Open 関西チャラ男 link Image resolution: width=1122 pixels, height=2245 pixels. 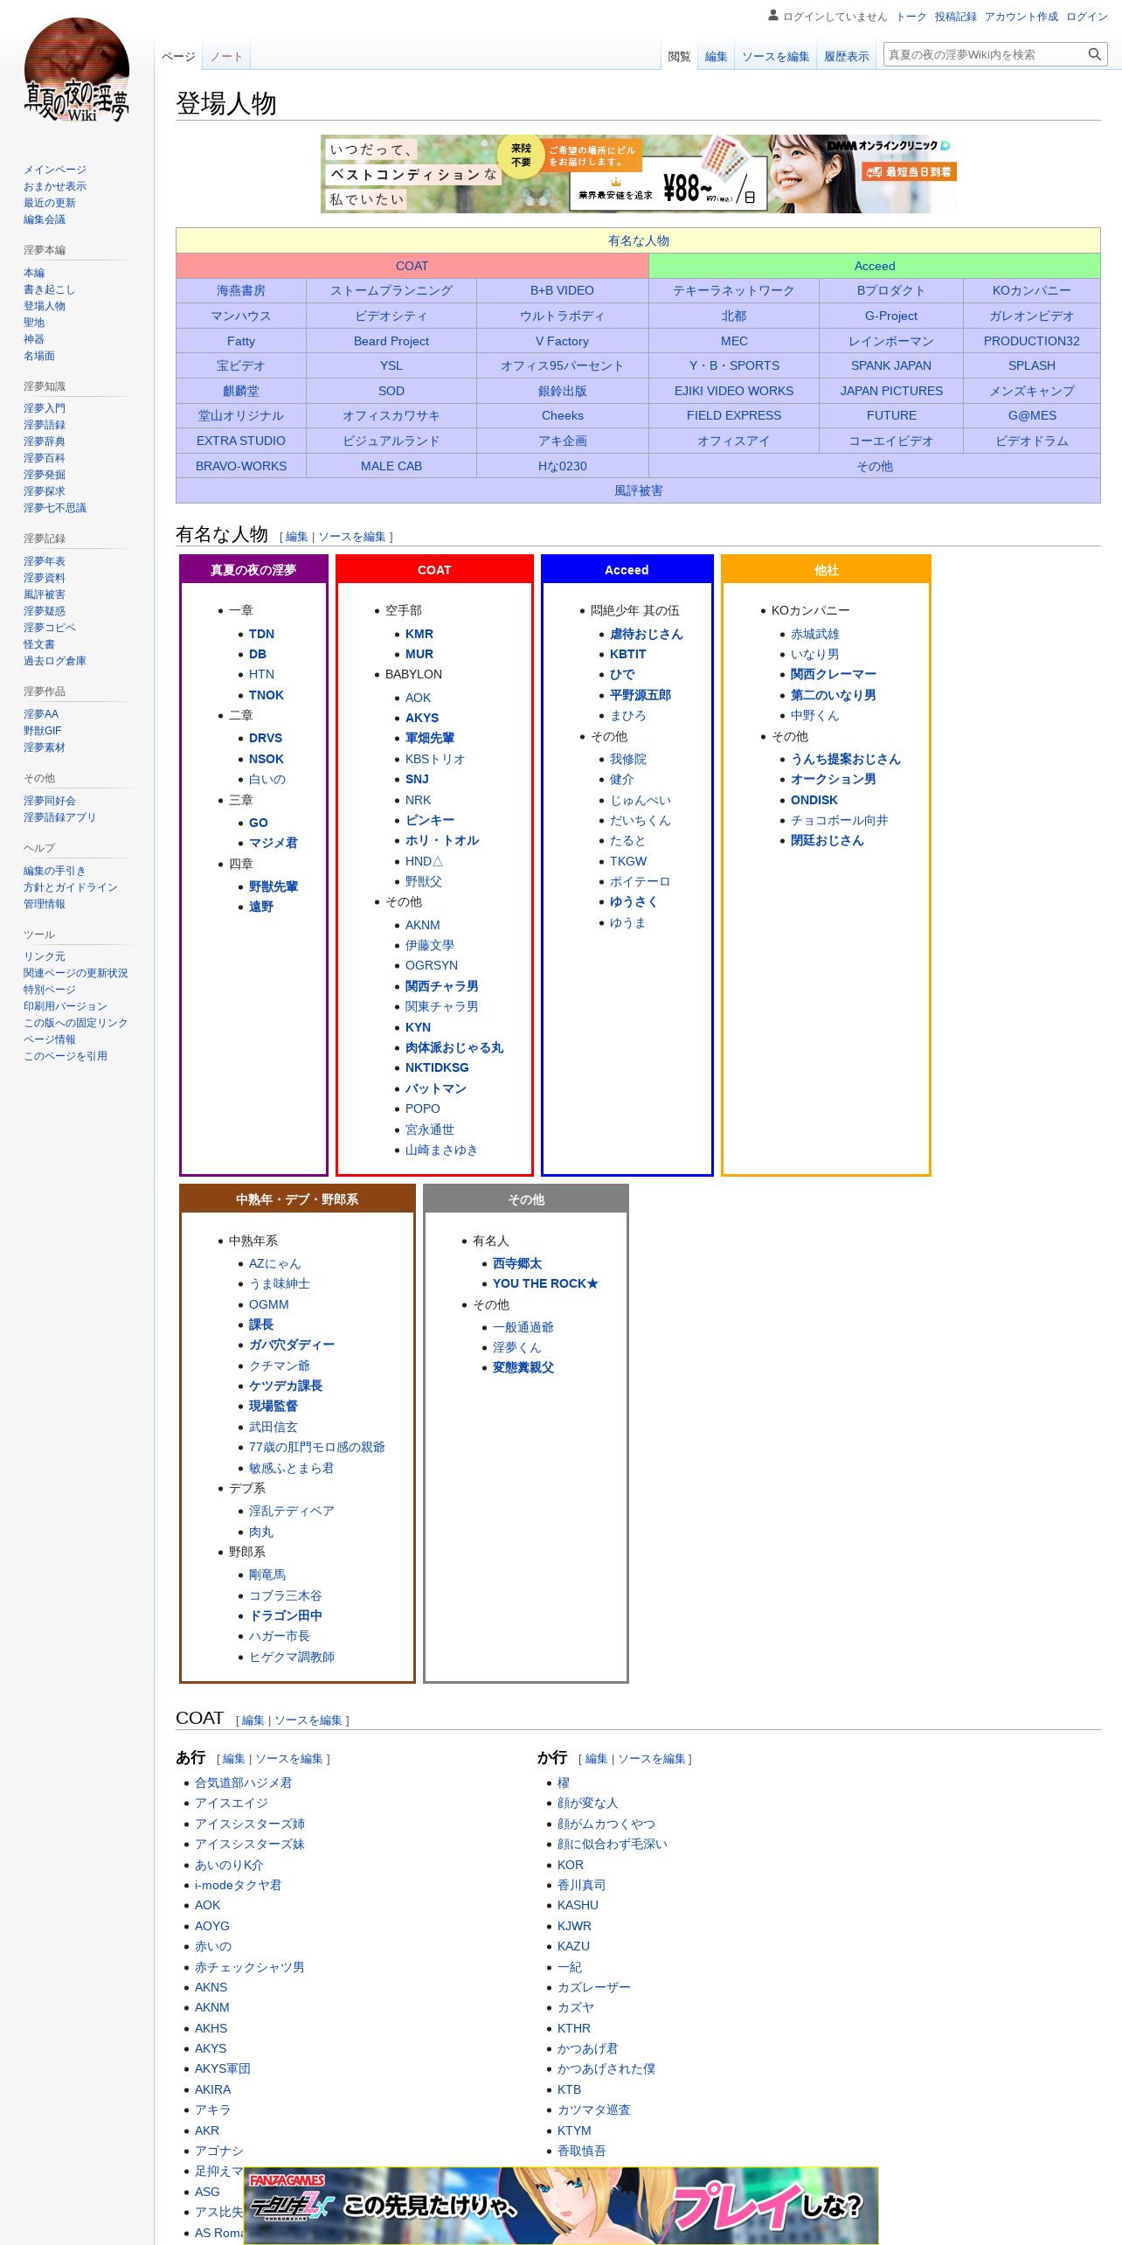[x=441, y=986]
